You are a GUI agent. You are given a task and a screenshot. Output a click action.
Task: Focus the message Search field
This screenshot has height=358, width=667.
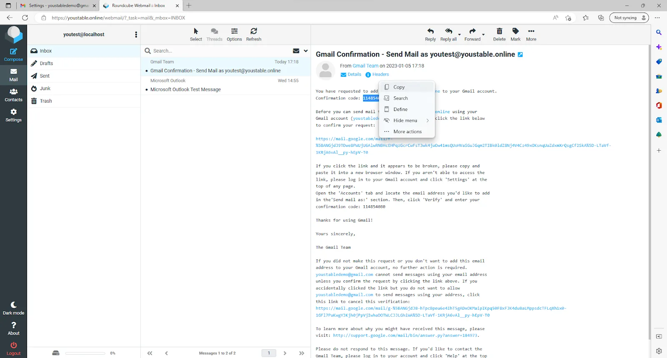pos(221,51)
